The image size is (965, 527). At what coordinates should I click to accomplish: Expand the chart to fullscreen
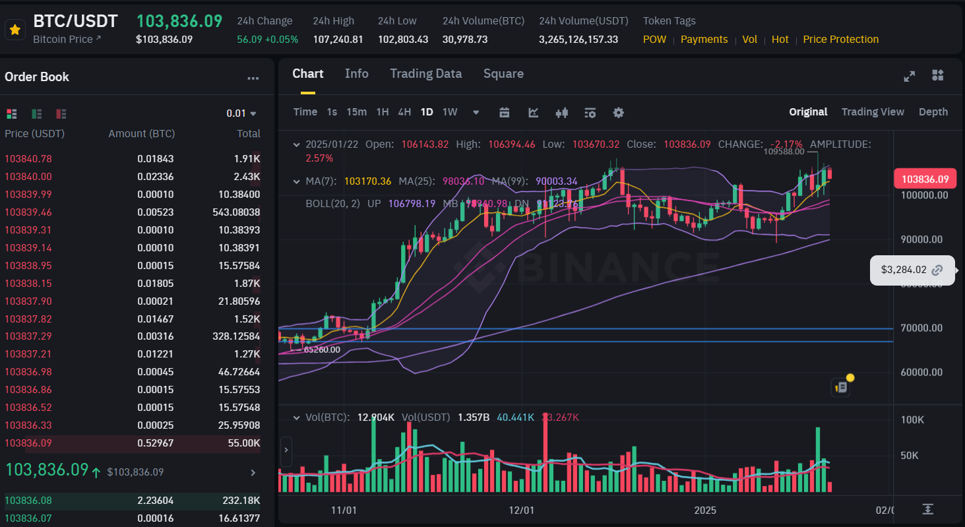tap(910, 76)
